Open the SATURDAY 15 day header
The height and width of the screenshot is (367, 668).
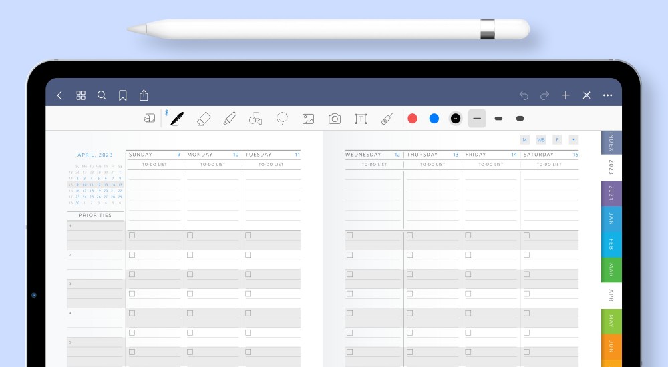pyautogui.click(x=551, y=155)
